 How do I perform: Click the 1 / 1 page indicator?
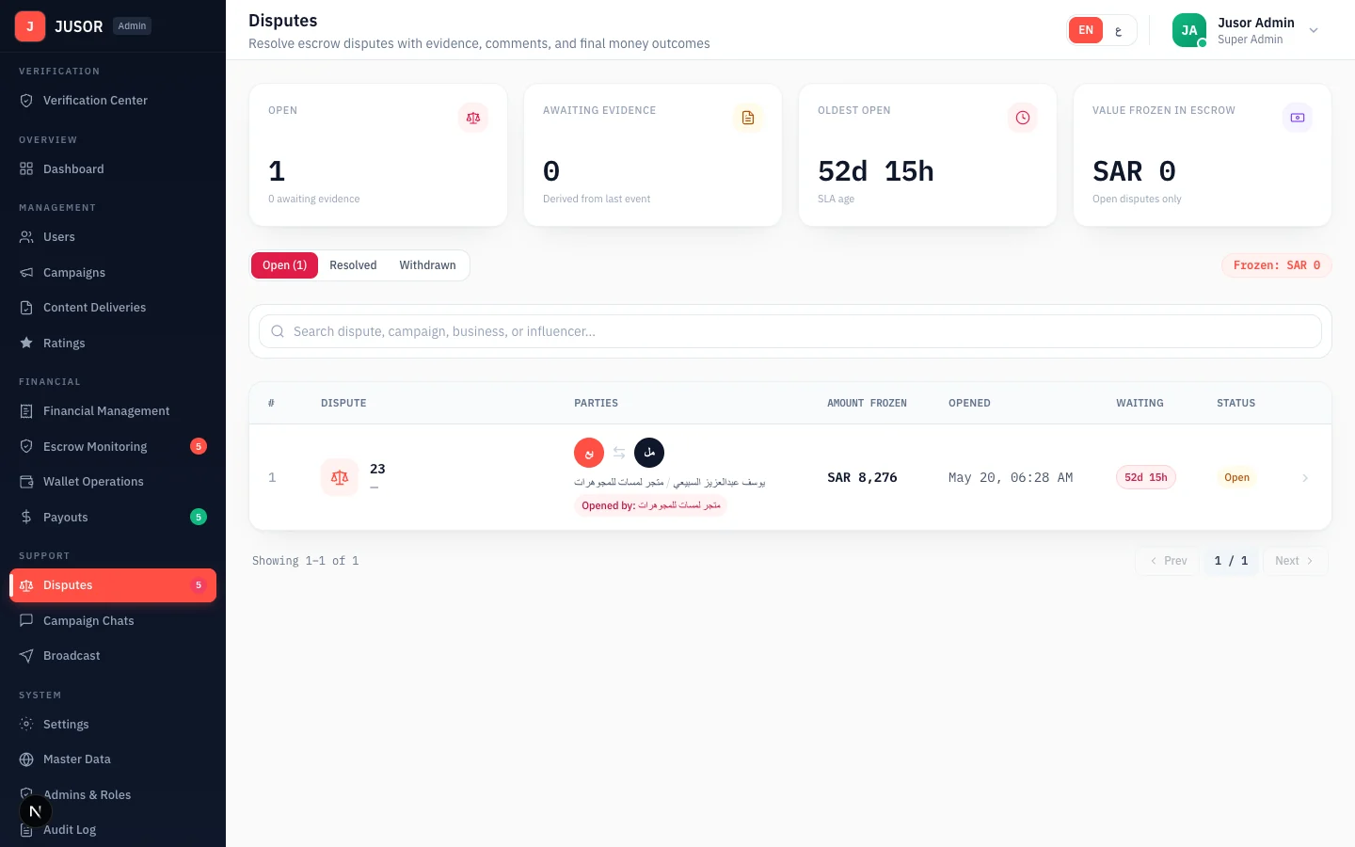click(1231, 561)
